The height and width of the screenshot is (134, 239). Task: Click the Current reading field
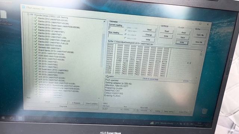click(116, 28)
